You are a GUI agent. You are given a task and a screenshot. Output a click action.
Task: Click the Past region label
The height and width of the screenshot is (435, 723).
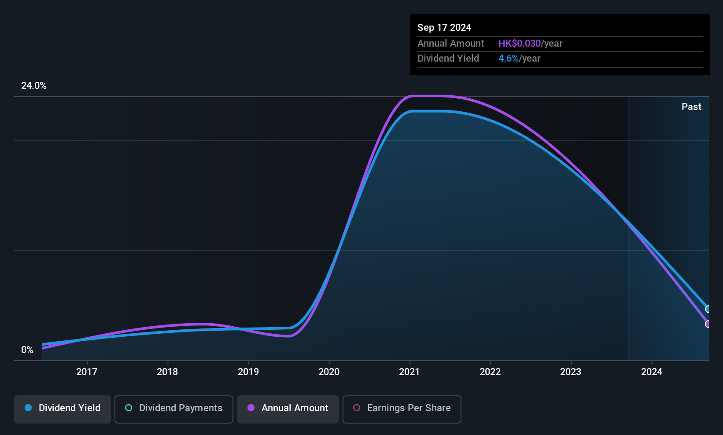pyautogui.click(x=691, y=107)
